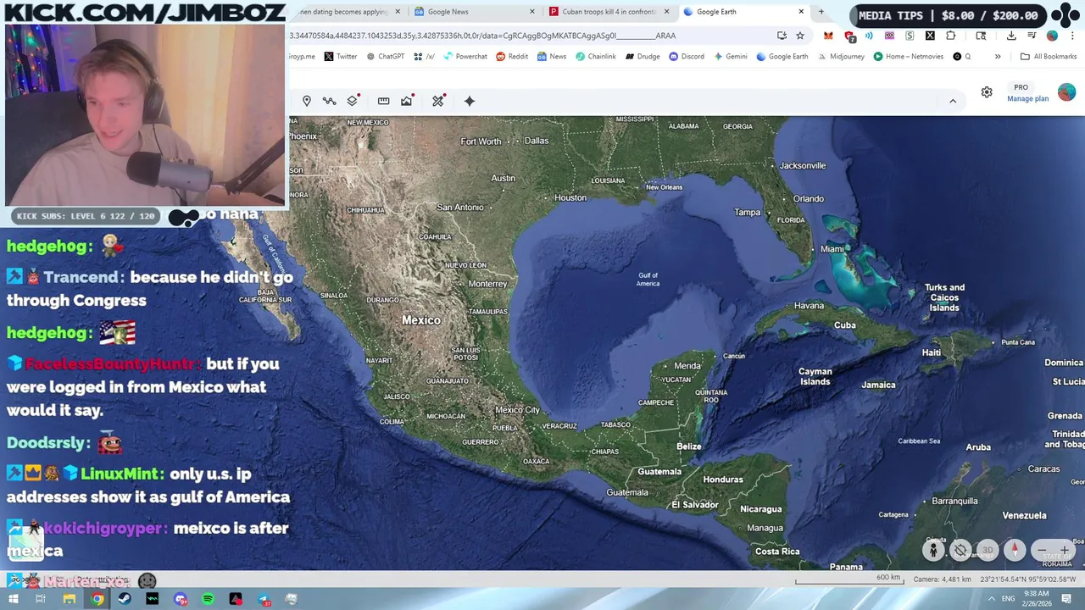
Task: Open File Explorer from the taskbar
Action: coord(70,599)
